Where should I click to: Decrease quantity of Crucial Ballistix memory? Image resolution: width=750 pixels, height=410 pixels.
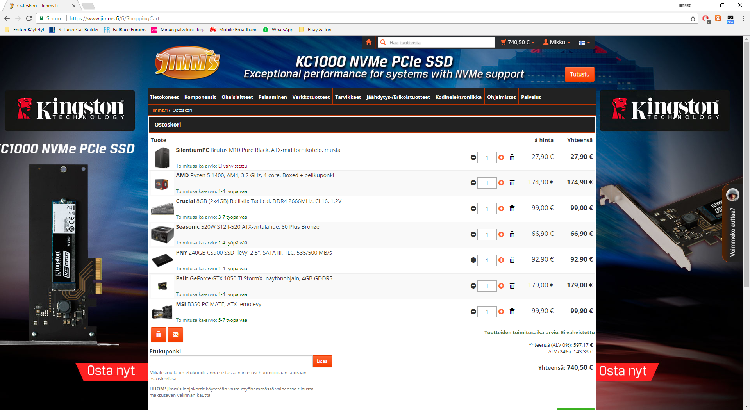[x=473, y=209]
